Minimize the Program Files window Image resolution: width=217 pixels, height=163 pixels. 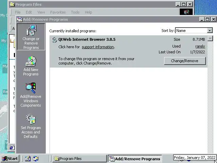[x=178, y=4]
